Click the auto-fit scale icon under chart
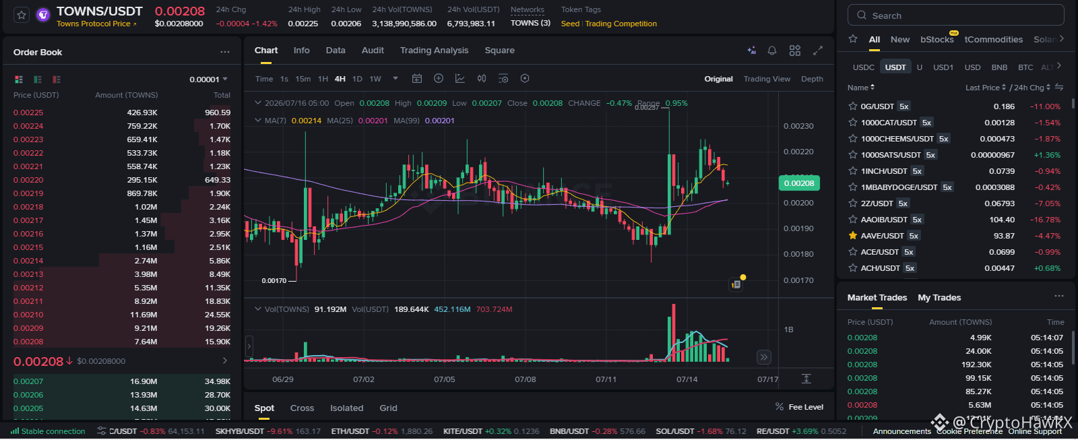The image size is (1078, 440). (x=806, y=379)
